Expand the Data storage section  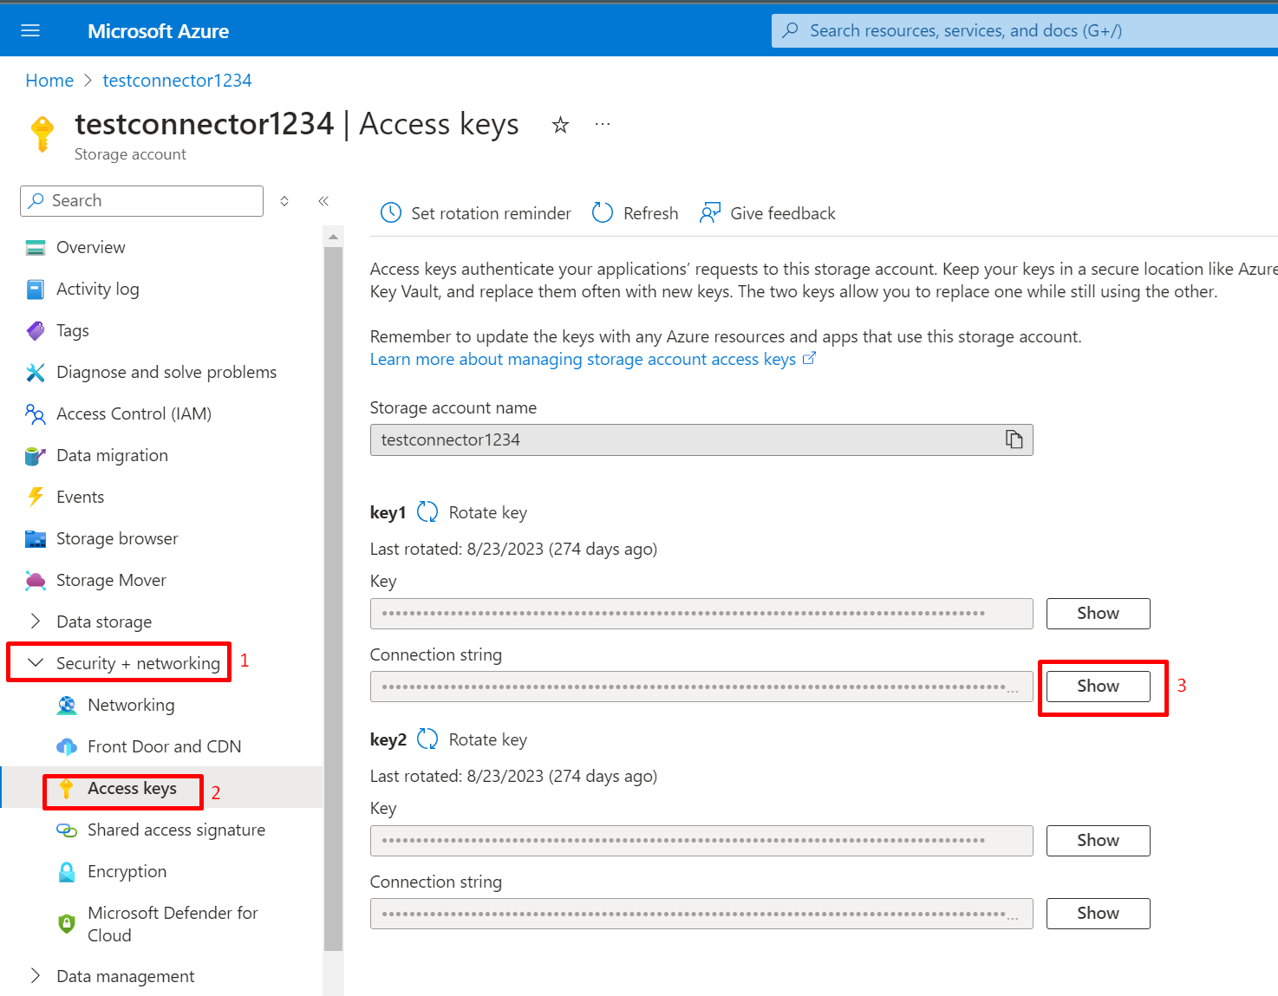tap(36, 622)
